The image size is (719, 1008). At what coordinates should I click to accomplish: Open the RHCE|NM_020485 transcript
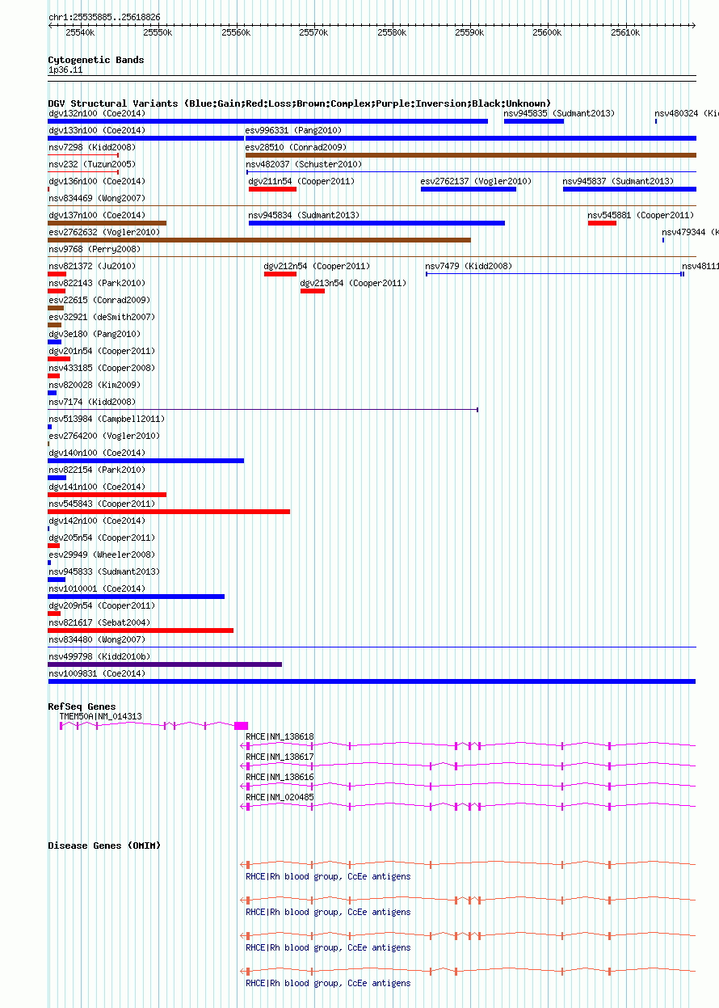pos(469,807)
